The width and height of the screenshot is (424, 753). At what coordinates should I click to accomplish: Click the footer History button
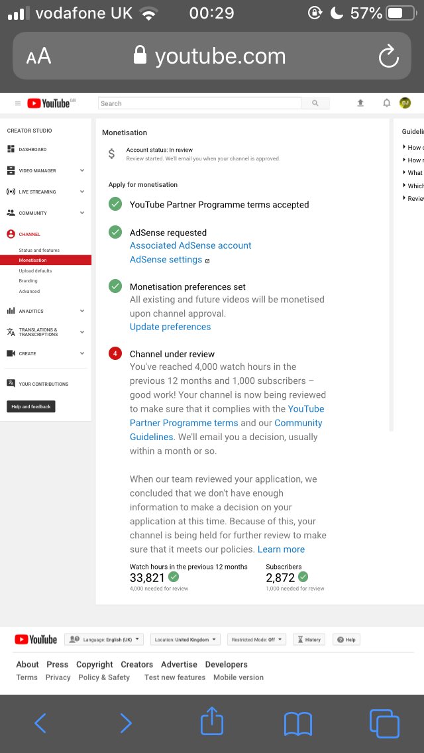(309, 639)
